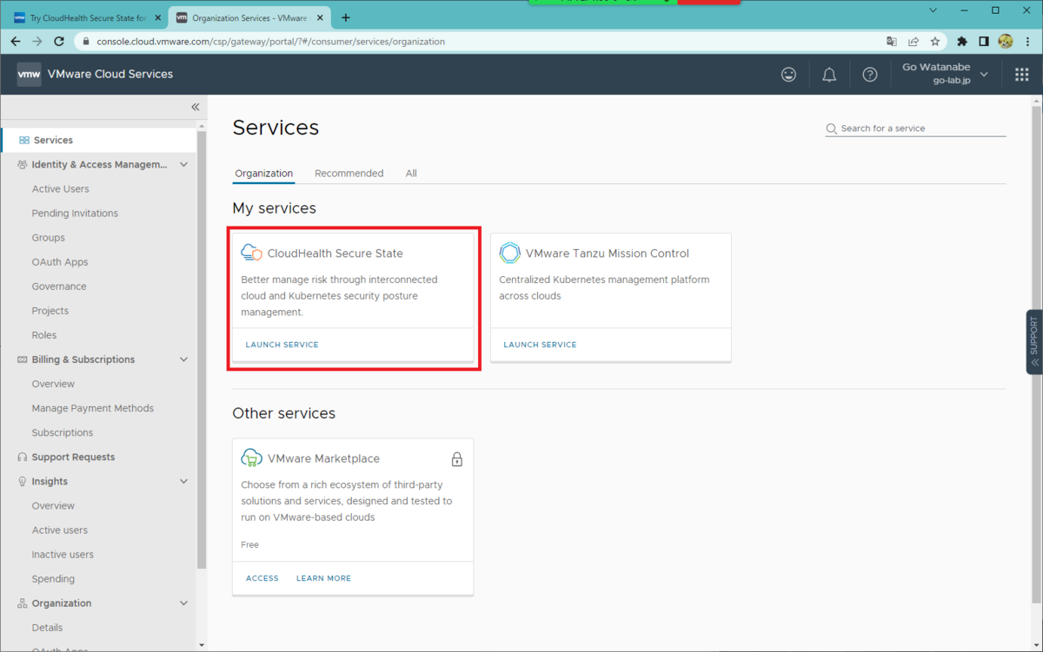Collapse the sidebar with double chevron icon
This screenshot has width=1043, height=652.
[x=195, y=107]
